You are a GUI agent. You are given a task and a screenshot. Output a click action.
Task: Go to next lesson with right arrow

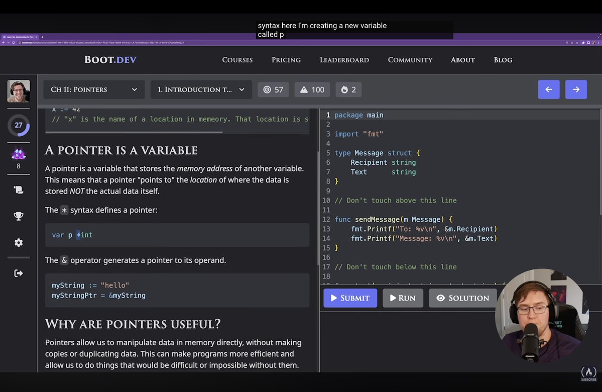576,89
